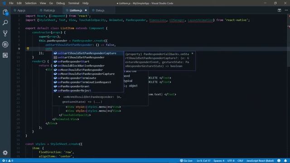Screen dimensions: 290x163
Task: Select onMoveShouldSetPanResponderCapture suggestion
Action: (88, 74)
